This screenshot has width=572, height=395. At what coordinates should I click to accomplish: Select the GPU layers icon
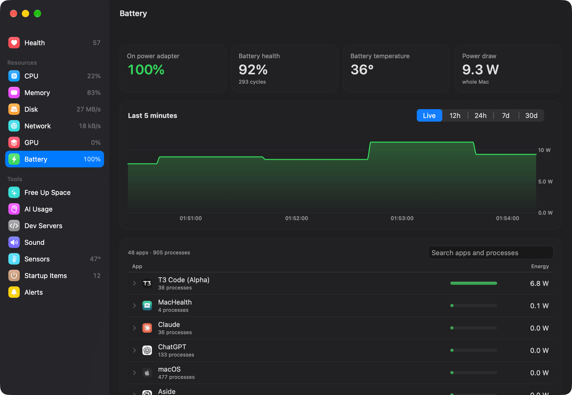click(x=14, y=142)
